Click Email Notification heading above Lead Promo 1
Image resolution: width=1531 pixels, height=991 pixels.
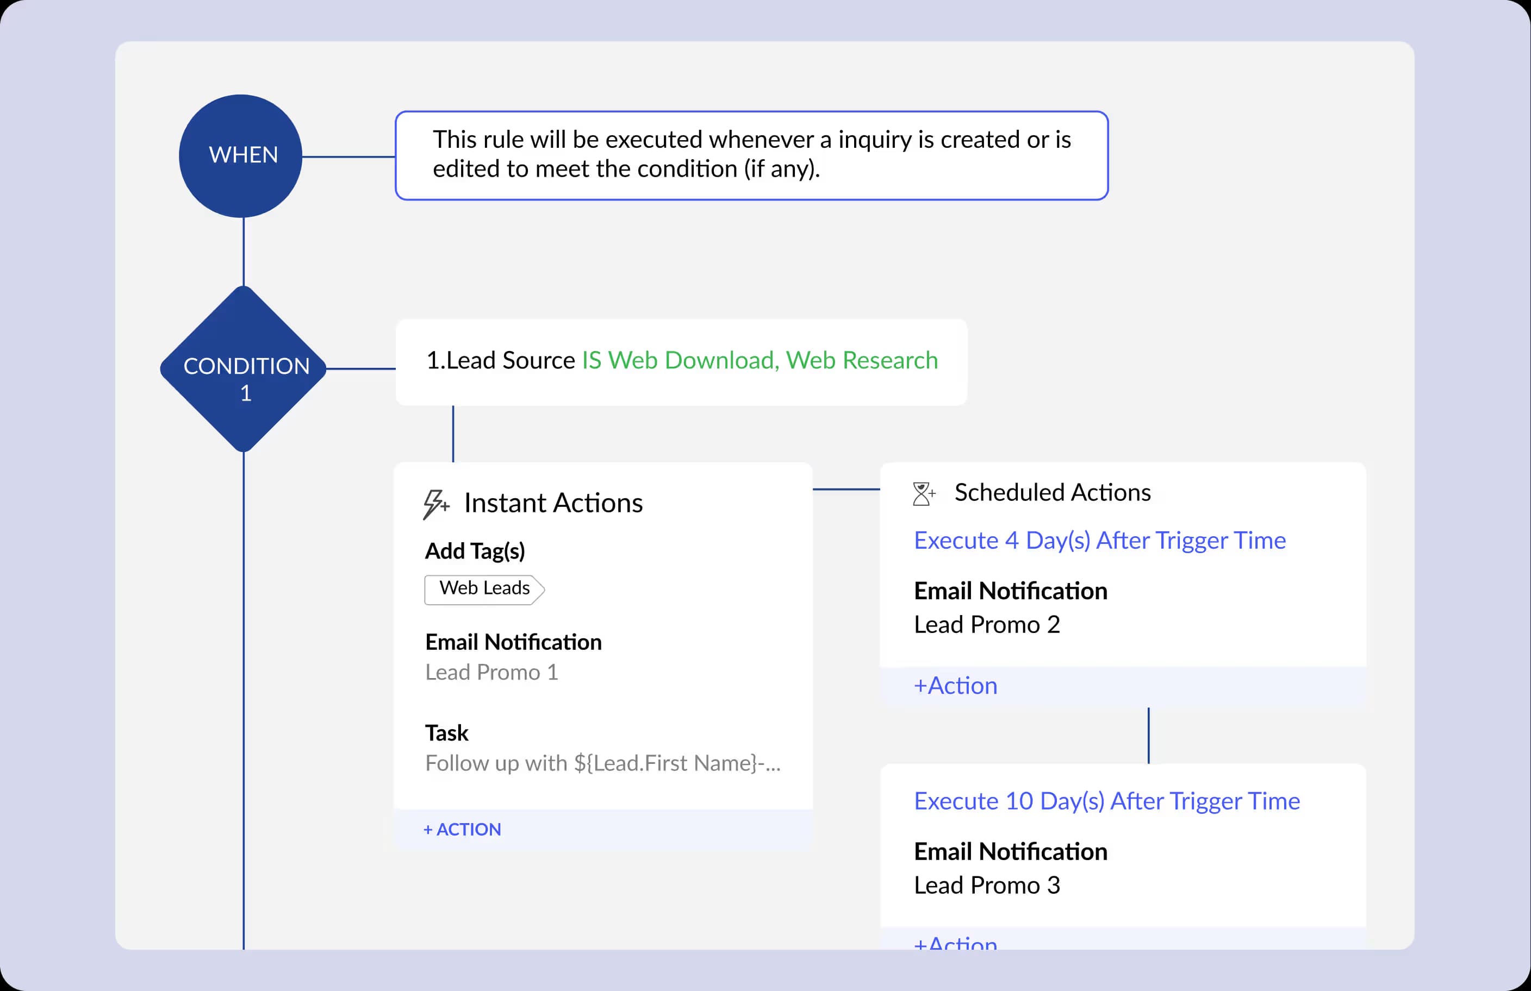tap(513, 642)
